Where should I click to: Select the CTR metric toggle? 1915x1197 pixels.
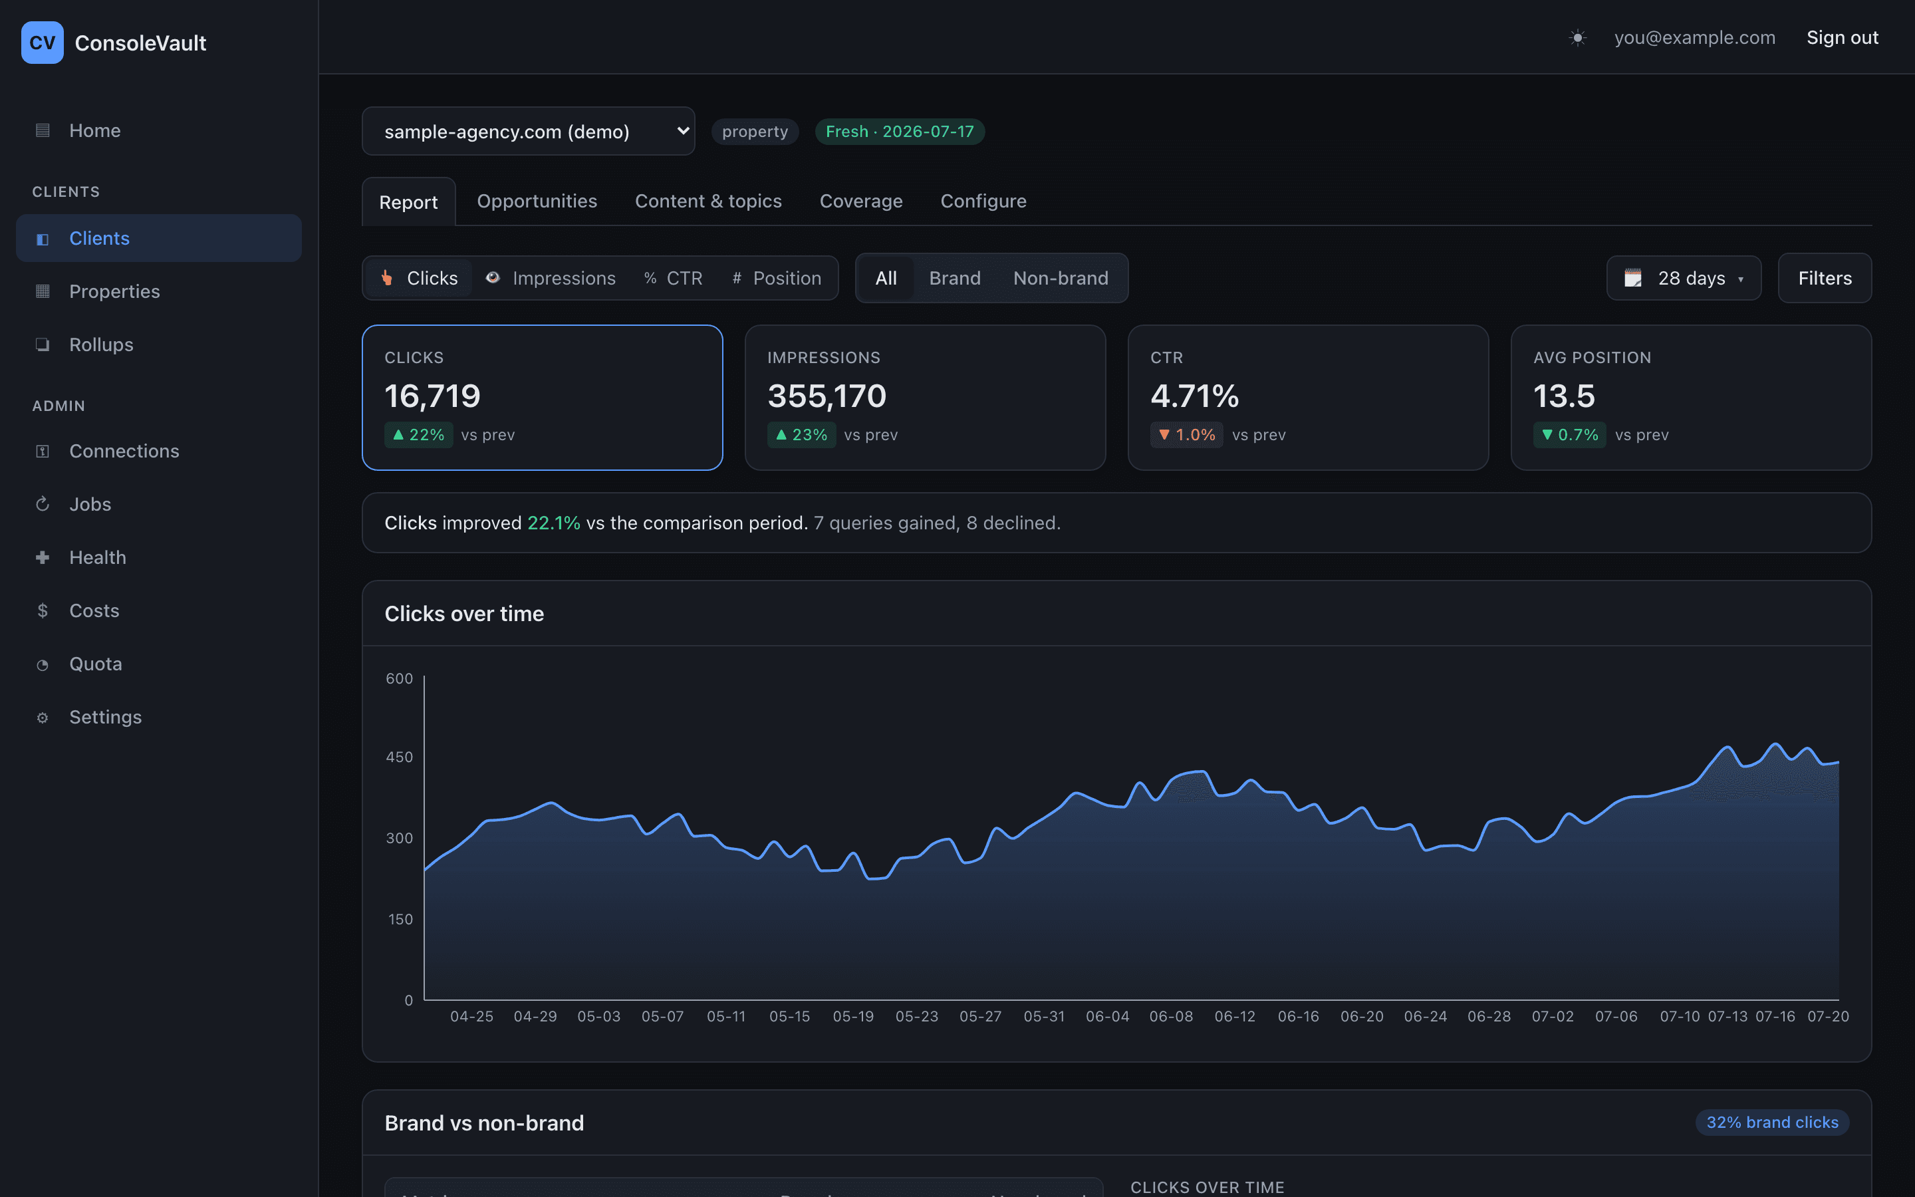click(674, 278)
